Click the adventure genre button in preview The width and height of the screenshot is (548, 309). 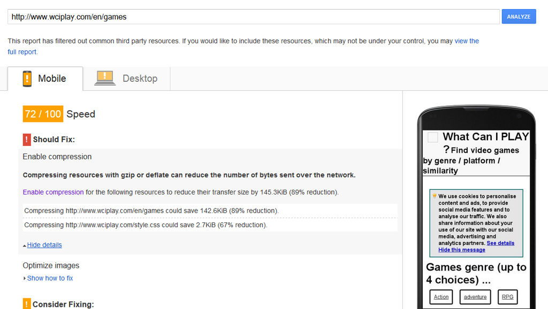tap(475, 297)
